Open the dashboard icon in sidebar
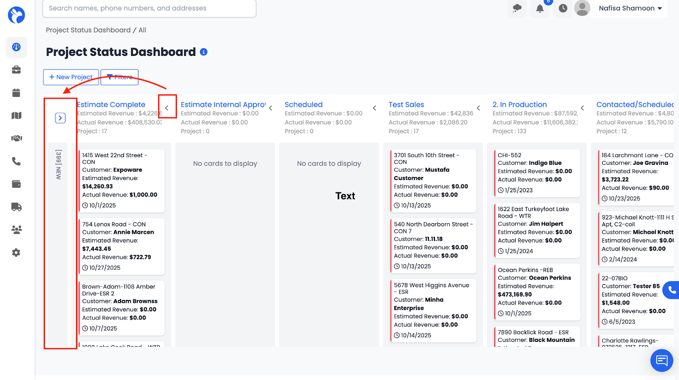679x380 pixels. coord(16,47)
